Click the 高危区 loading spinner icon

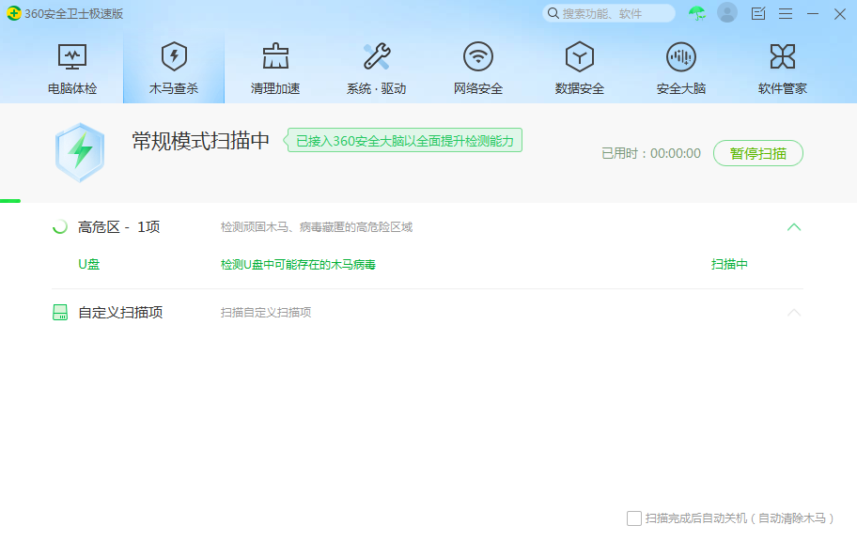(x=59, y=226)
